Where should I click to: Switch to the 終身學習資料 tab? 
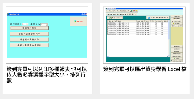pos(132,14)
